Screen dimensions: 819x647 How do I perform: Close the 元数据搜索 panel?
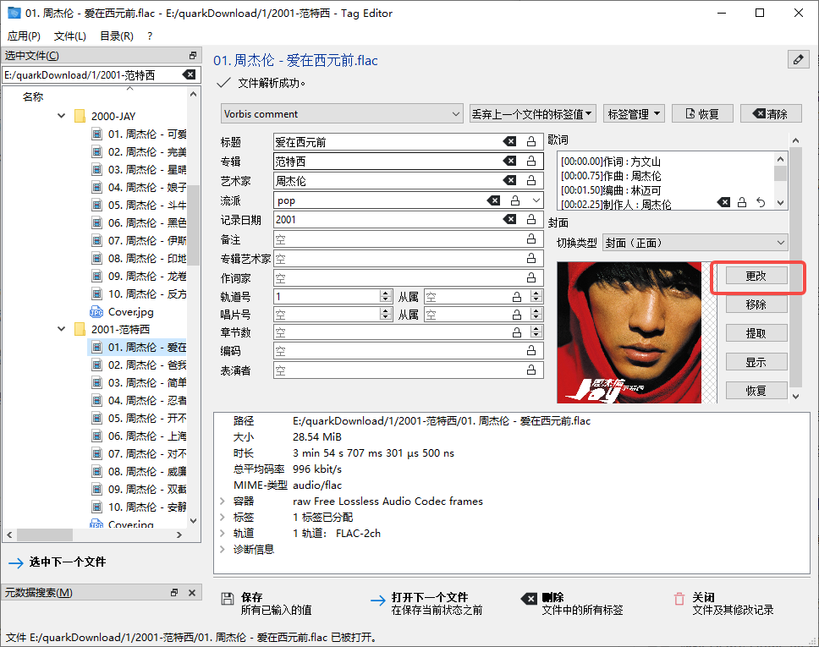[x=192, y=593]
